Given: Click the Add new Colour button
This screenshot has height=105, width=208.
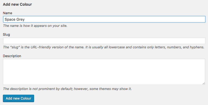Looking at the screenshot, I should pyautogui.click(x=18, y=98).
